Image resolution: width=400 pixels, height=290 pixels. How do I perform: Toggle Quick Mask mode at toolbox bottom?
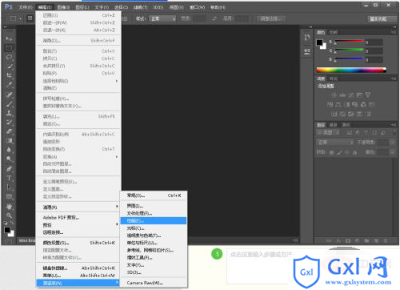point(9,241)
